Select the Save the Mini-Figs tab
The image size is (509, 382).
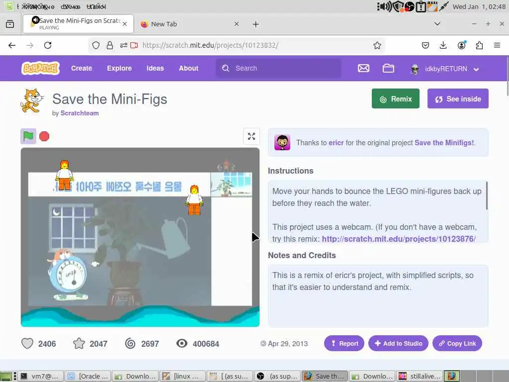pyautogui.click(x=78, y=24)
